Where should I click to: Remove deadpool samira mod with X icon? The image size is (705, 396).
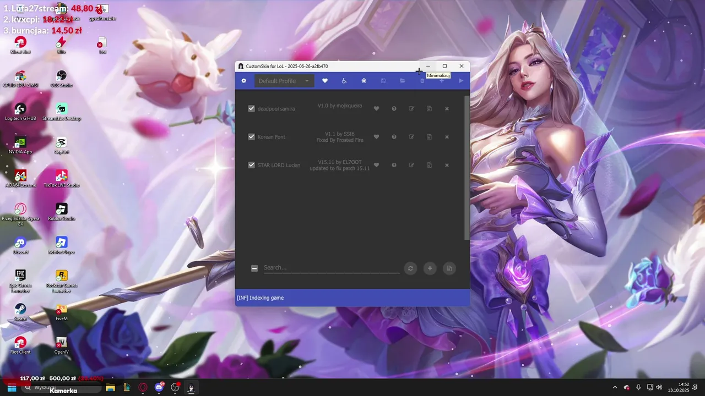tap(447, 109)
